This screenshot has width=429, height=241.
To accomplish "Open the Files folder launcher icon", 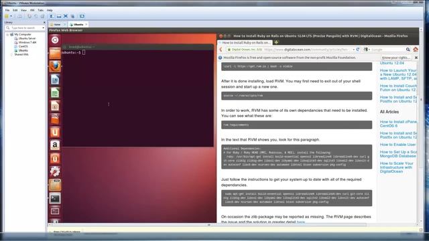I will (x=55, y=54).
